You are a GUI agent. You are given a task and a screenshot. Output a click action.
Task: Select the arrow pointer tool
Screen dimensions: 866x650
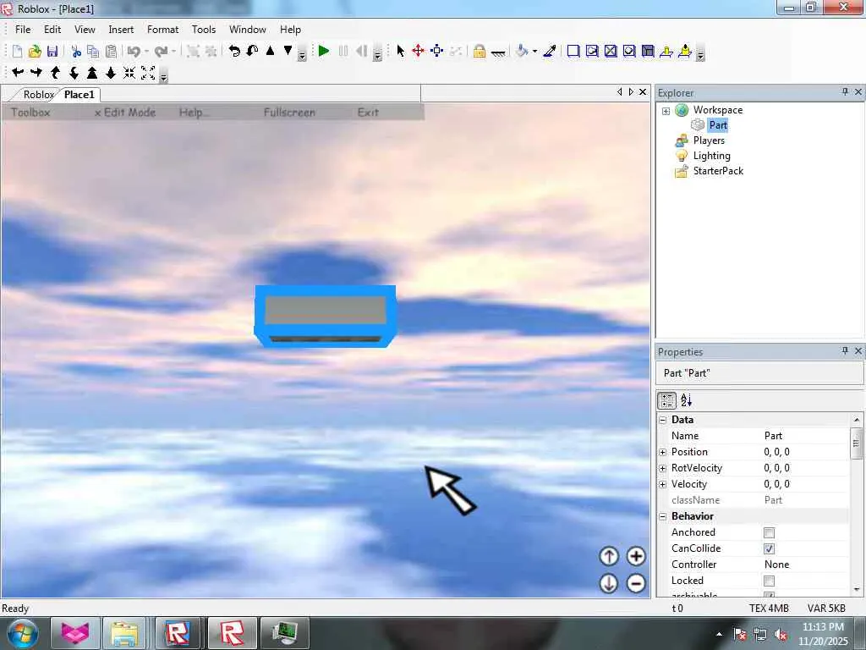pos(401,52)
